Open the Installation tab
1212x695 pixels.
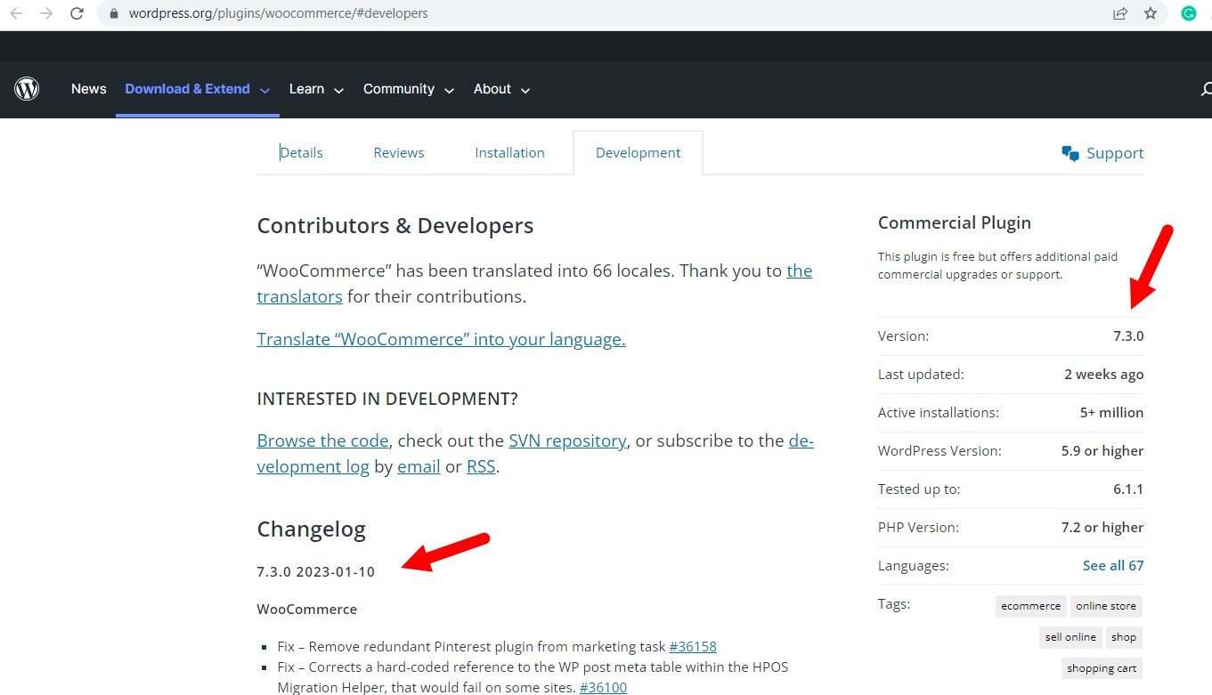(x=509, y=152)
